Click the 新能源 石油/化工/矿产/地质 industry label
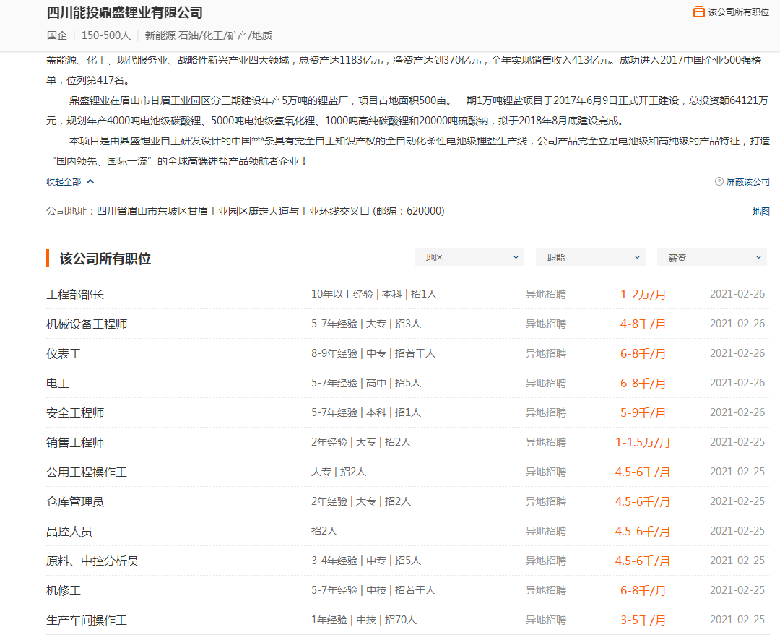Image resolution: width=780 pixels, height=640 pixels. click(x=209, y=35)
